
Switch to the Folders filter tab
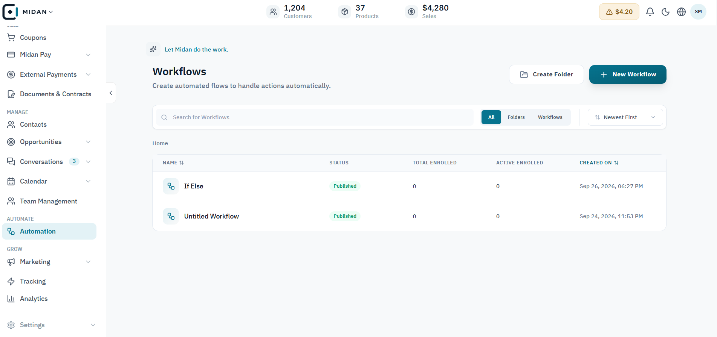(x=516, y=117)
